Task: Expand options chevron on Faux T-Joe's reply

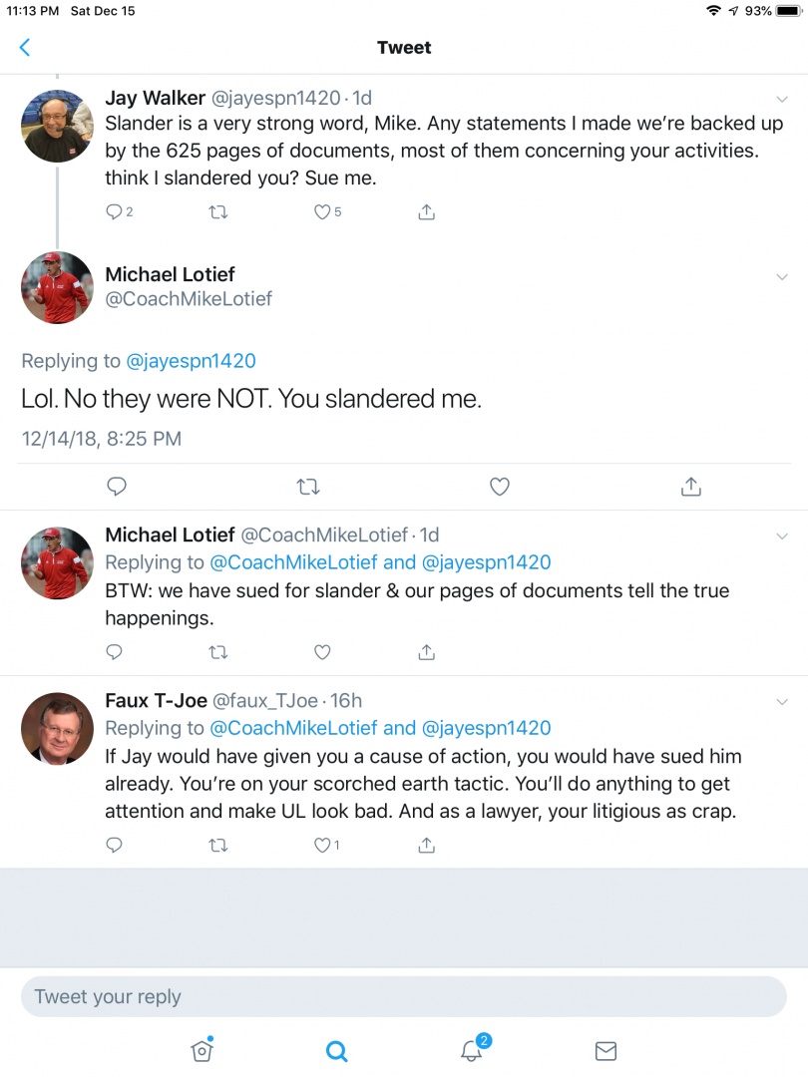Action: point(782,701)
